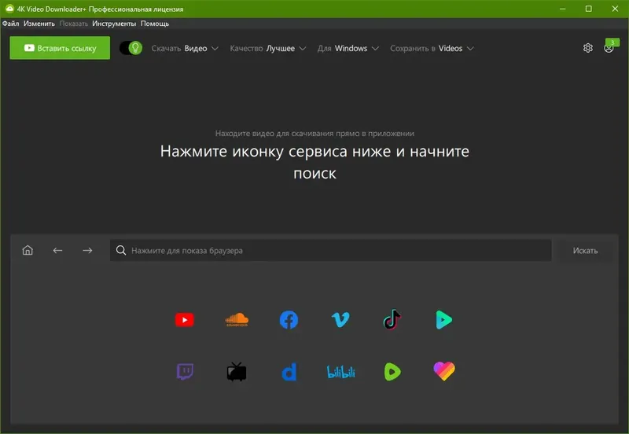
Task: Open settings with the gear icon
Action: [x=587, y=48]
